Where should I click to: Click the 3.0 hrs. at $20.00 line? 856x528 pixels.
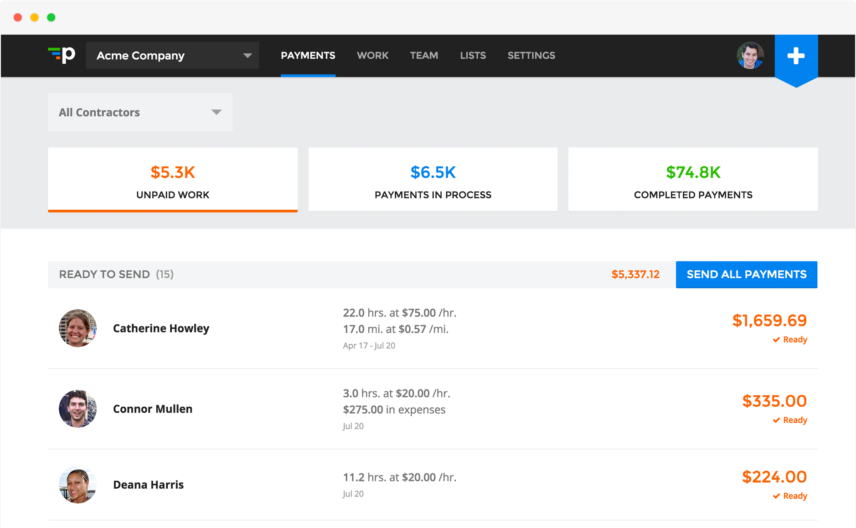pyautogui.click(x=396, y=393)
